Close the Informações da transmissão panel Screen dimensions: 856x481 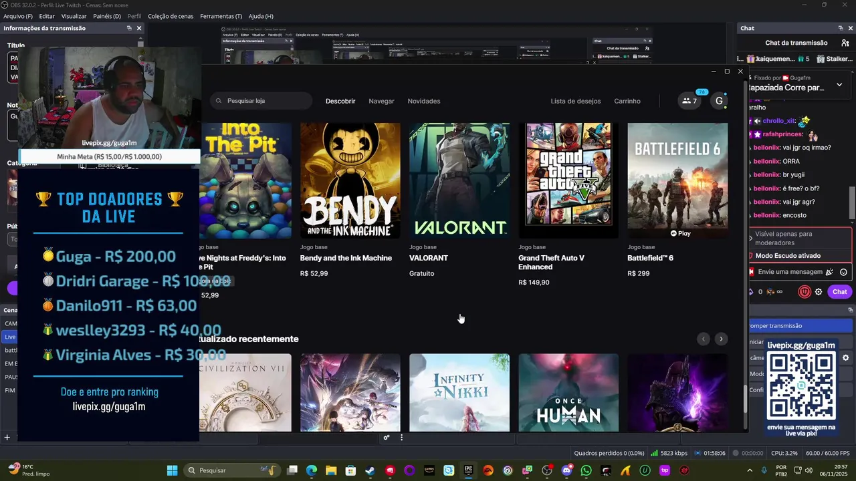coord(139,28)
